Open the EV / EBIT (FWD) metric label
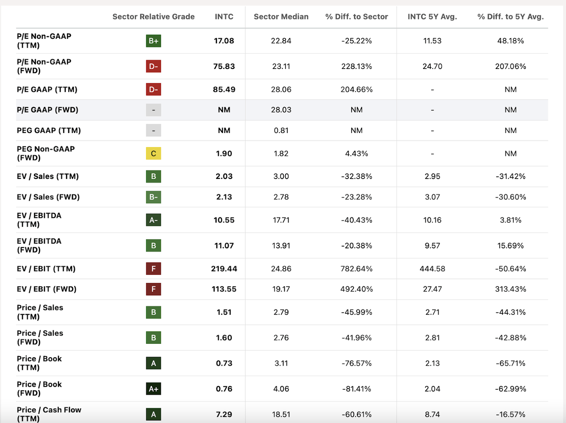The image size is (566, 423). (47, 289)
